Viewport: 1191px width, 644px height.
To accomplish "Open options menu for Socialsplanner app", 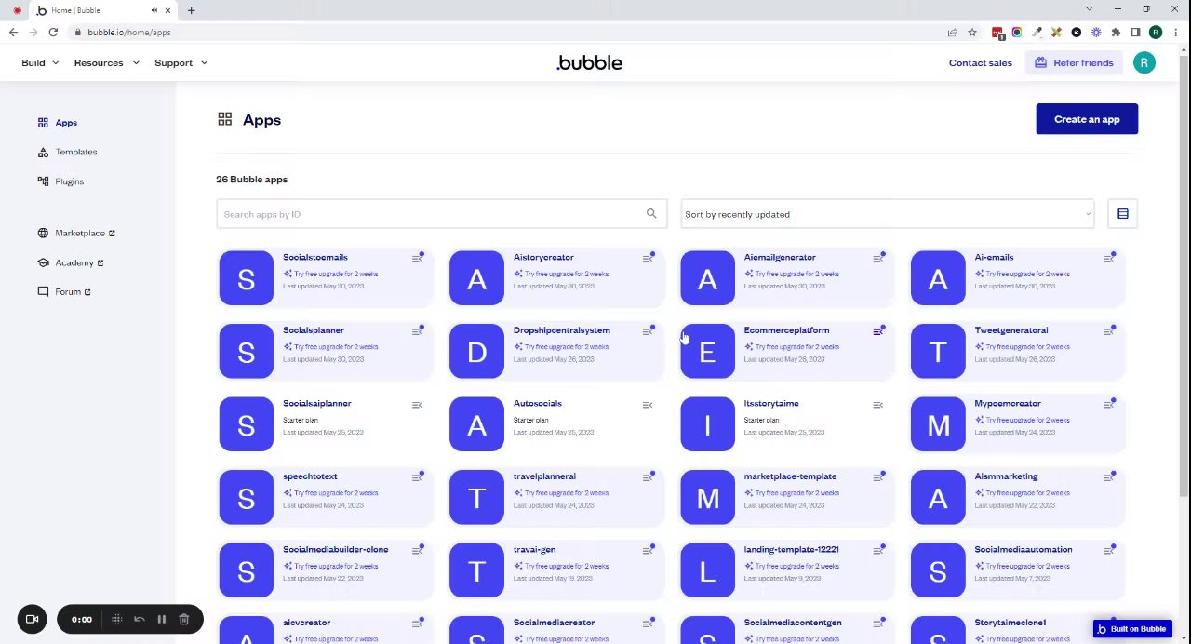I will coord(417,331).
